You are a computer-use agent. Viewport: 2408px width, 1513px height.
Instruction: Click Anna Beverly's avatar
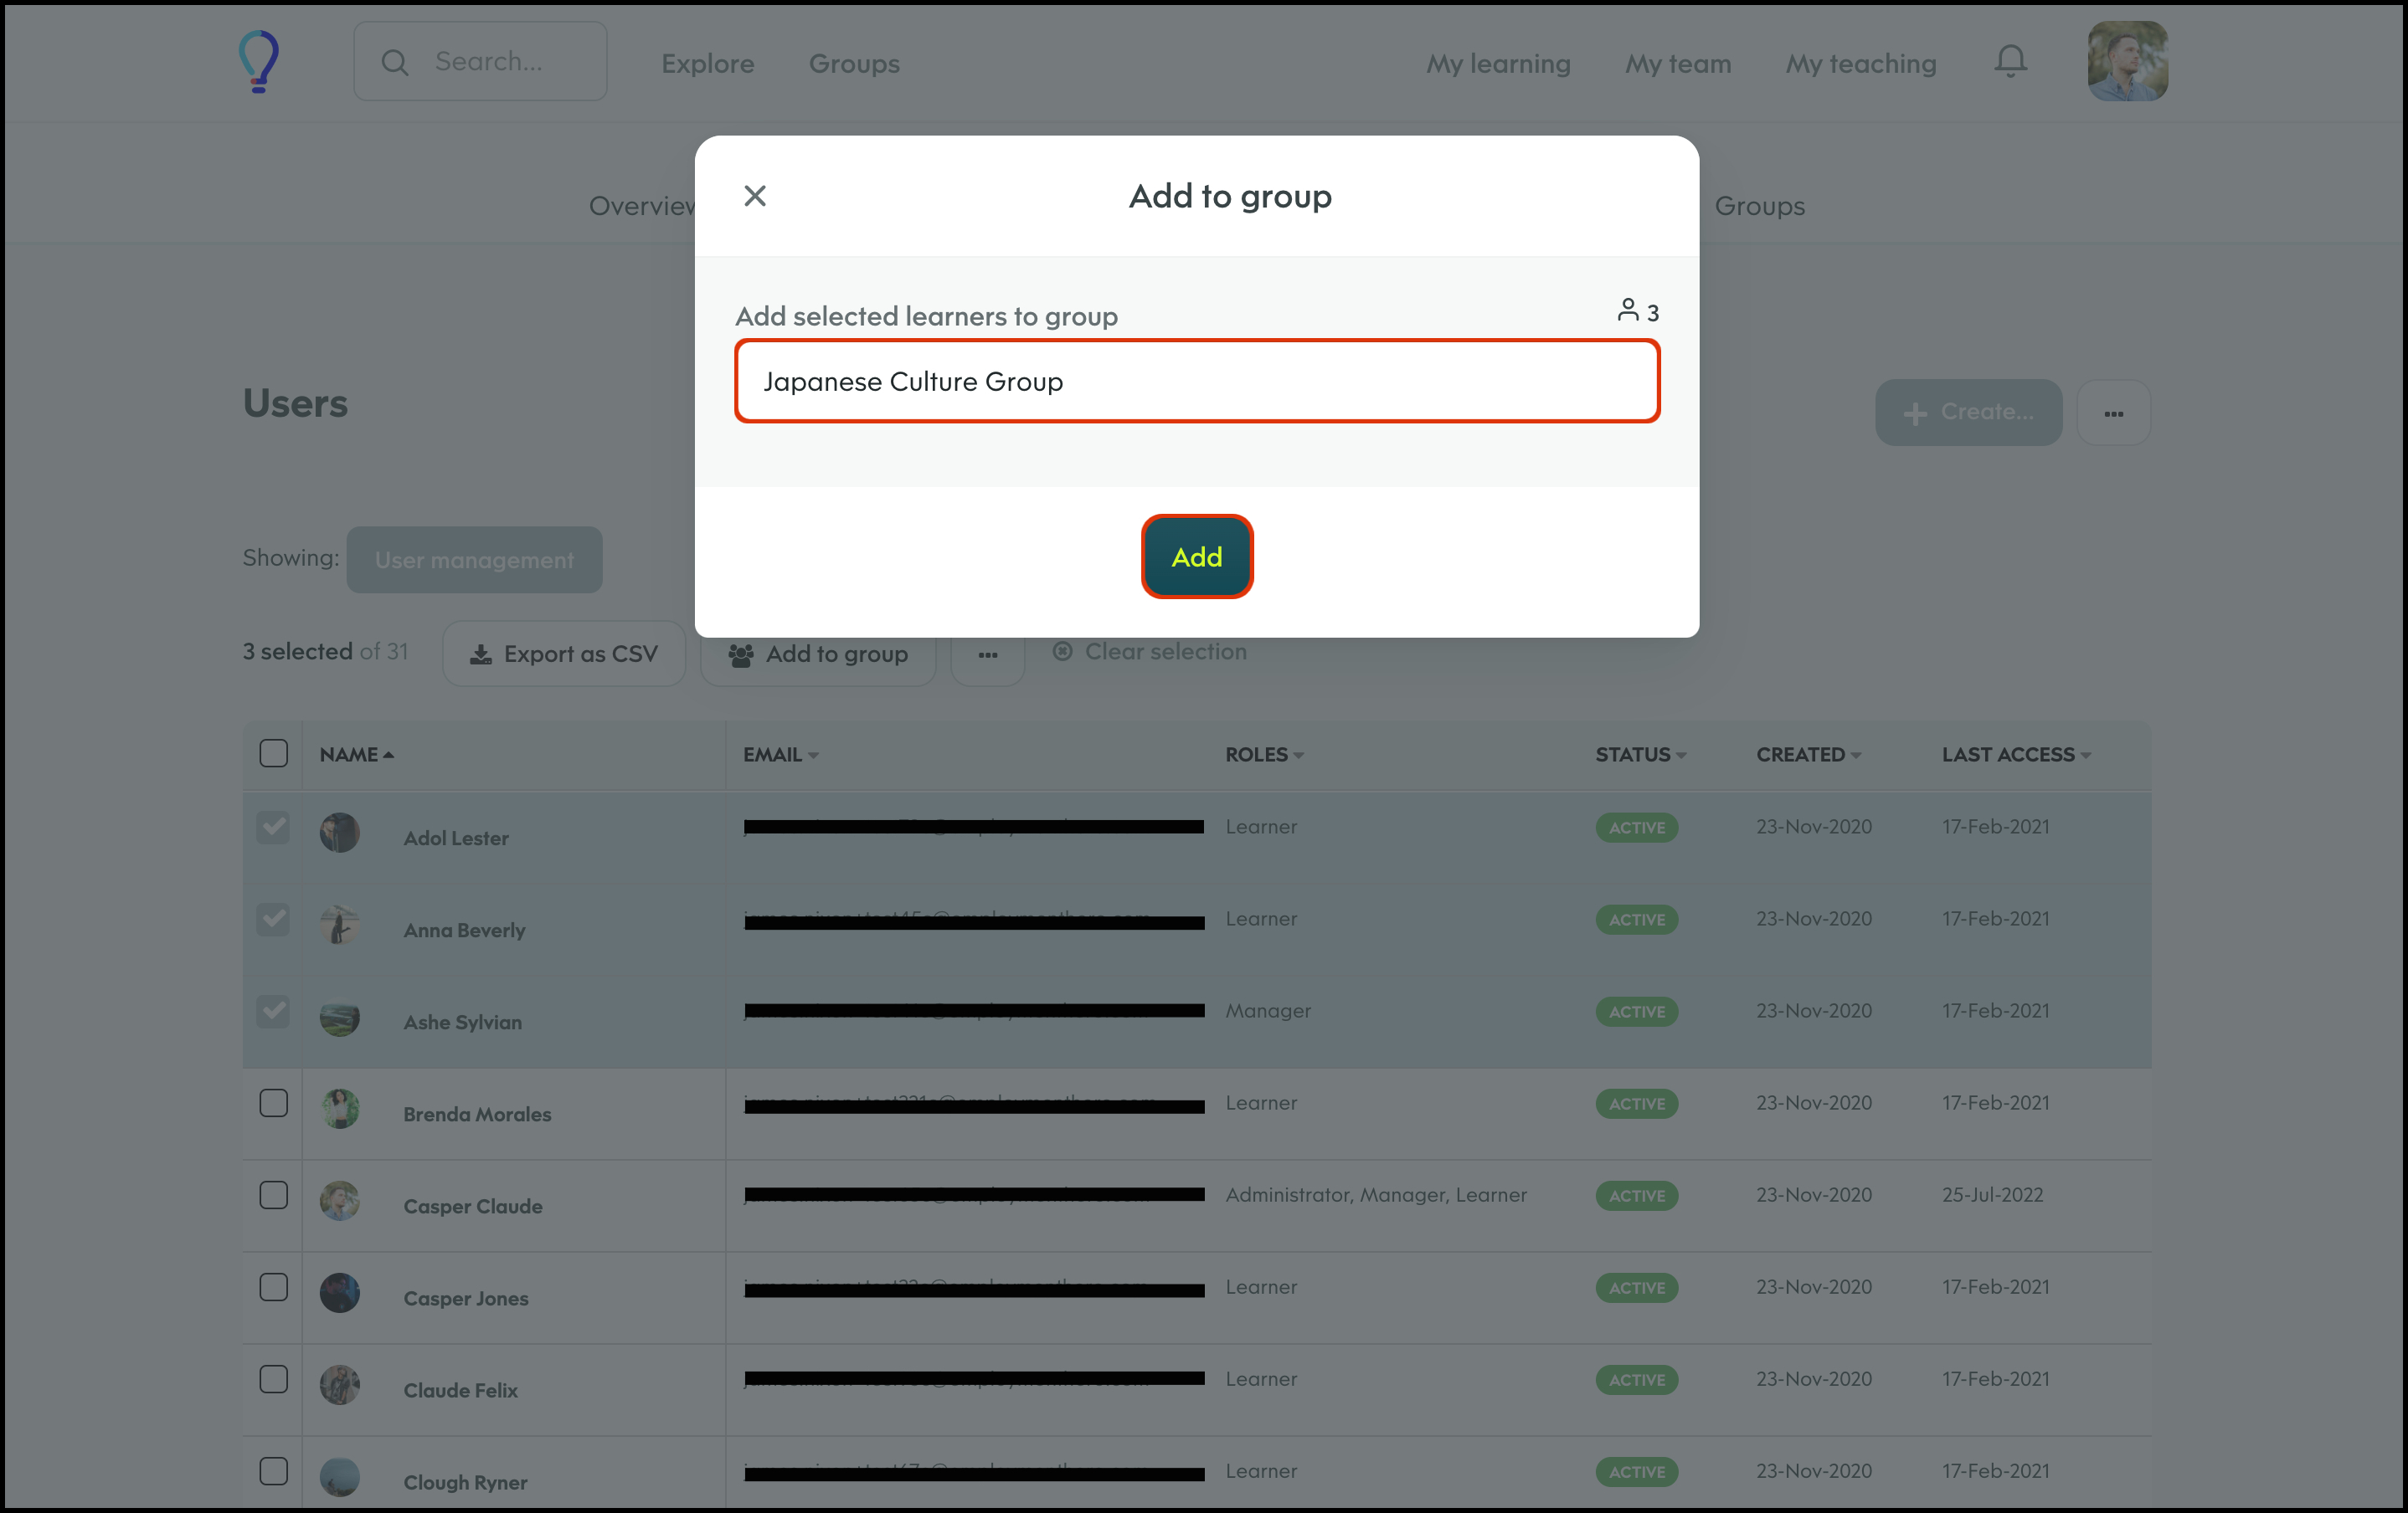(x=339, y=925)
